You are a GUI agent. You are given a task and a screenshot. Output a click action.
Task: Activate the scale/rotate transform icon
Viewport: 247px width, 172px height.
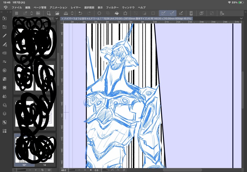(126, 13)
